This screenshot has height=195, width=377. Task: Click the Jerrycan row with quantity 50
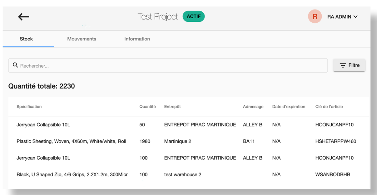(43, 125)
